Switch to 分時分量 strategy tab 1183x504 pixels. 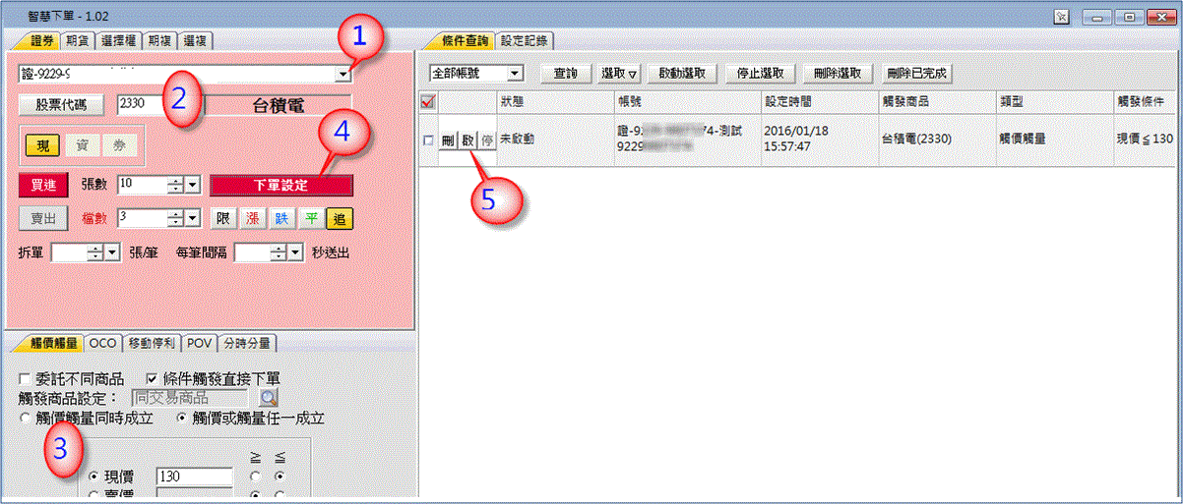pyautogui.click(x=247, y=343)
